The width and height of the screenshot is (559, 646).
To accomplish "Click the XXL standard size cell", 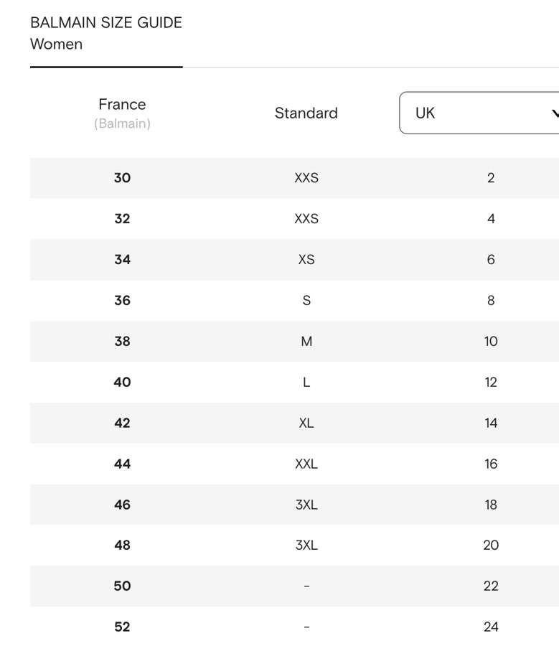I will click(306, 464).
